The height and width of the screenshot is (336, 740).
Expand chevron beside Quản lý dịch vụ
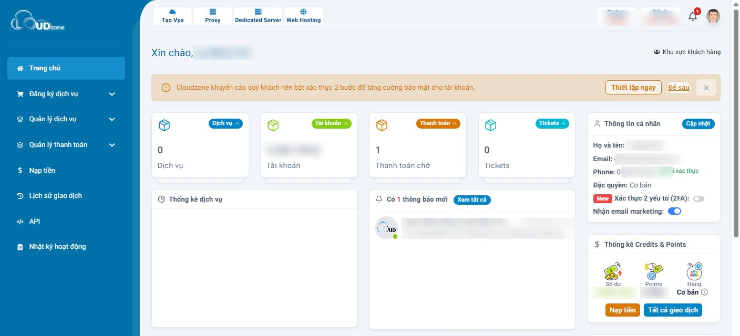pyautogui.click(x=112, y=119)
